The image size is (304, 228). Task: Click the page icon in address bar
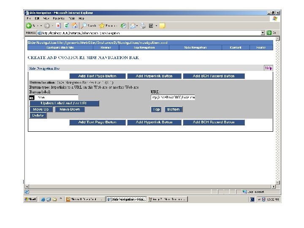pos(40,33)
